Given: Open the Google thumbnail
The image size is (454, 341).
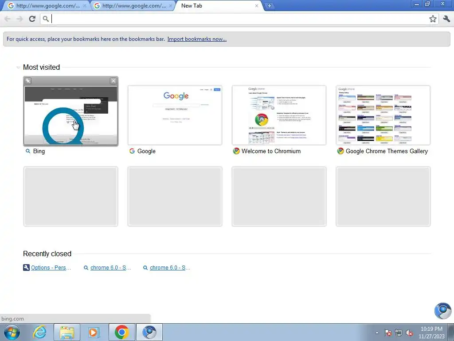Looking at the screenshot, I should click(x=175, y=115).
